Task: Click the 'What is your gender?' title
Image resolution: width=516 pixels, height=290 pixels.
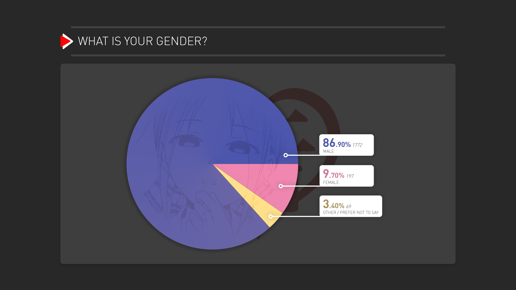Action: click(x=142, y=41)
